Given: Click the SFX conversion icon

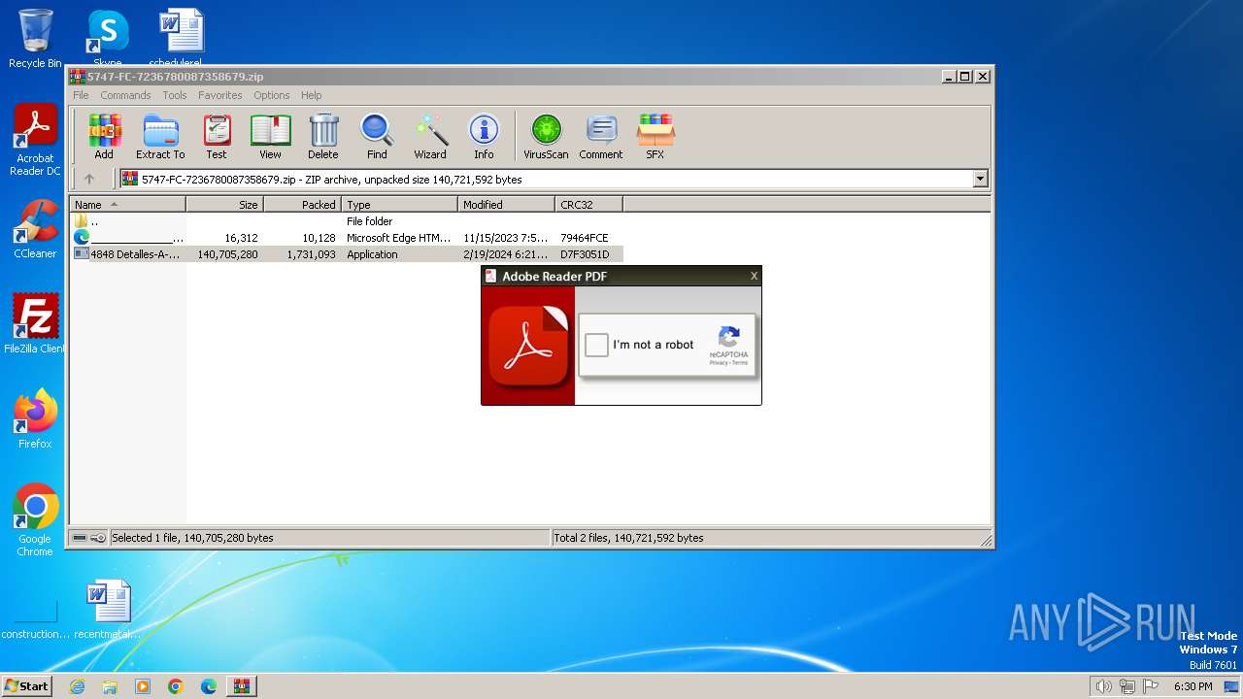Looking at the screenshot, I should point(655,136).
